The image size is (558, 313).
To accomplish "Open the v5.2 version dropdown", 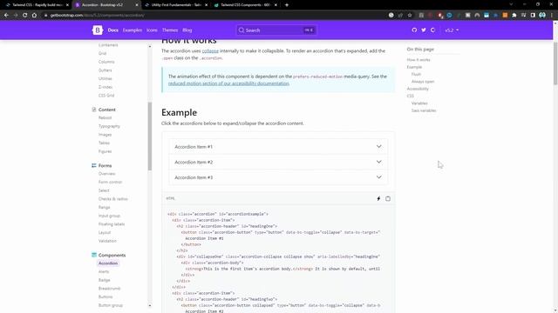I will [x=452, y=30].
